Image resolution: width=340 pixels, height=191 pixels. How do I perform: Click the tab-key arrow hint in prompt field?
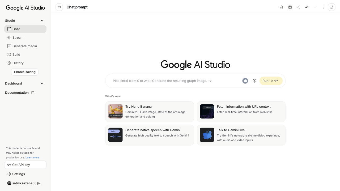210,81
